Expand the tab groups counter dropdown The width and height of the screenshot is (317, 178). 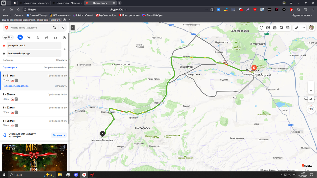(x=9, y=3)
